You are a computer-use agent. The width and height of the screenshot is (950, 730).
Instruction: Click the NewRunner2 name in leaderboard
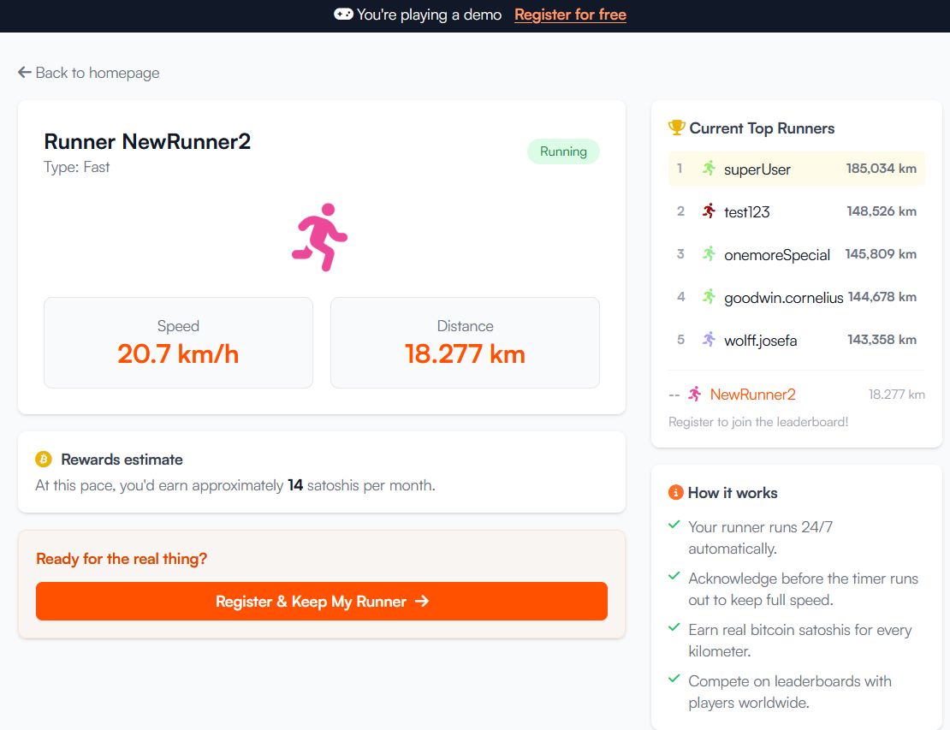point(752,395)
